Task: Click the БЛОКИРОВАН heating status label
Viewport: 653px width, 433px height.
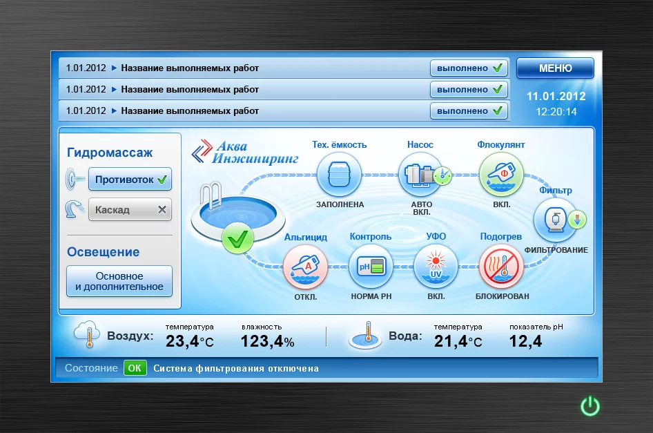Action: pyautogui.click(x=503, y=296)
